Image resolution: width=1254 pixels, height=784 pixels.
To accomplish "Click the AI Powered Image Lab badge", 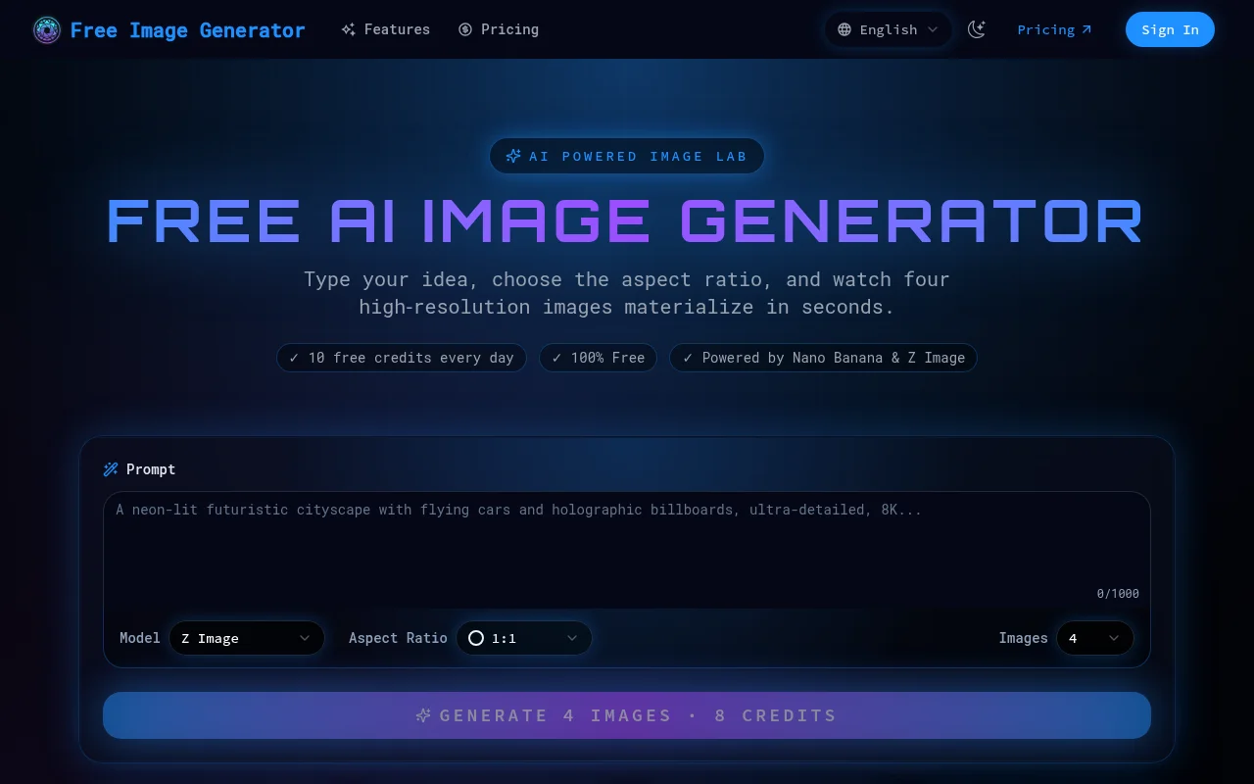I will [x=627, y=156].
